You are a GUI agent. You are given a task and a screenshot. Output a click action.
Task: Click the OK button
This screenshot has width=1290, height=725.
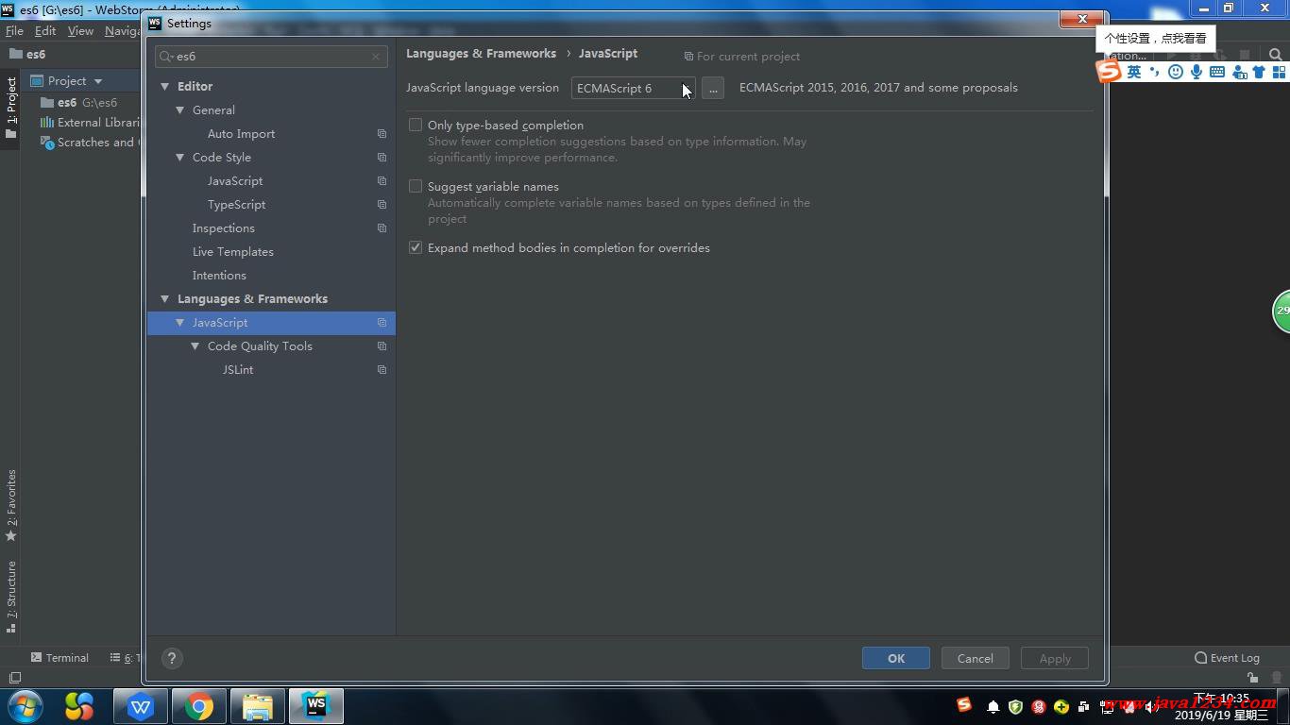[896, 658]
